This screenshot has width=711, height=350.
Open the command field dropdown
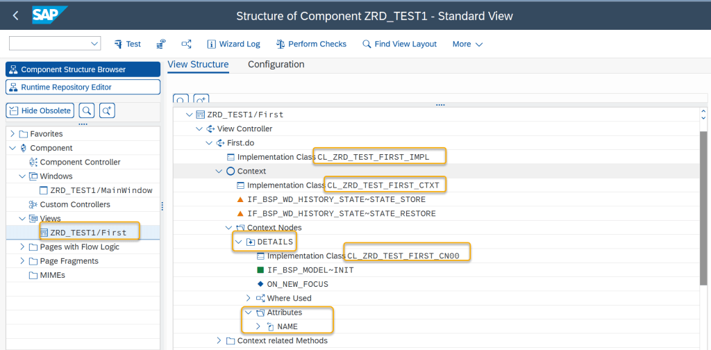point(94,44)
